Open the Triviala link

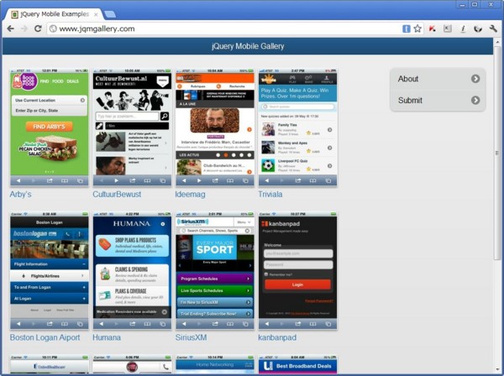coord(270,194)
